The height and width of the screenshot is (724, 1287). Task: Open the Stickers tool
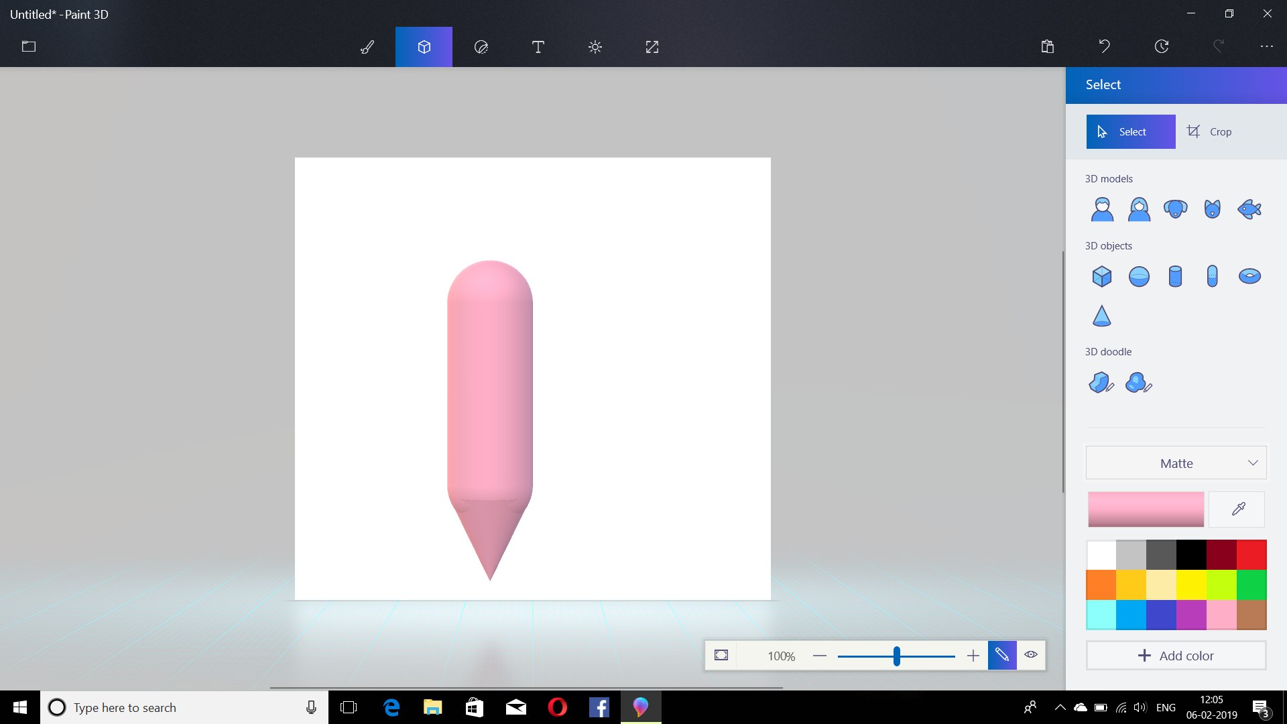click(481, 47)
